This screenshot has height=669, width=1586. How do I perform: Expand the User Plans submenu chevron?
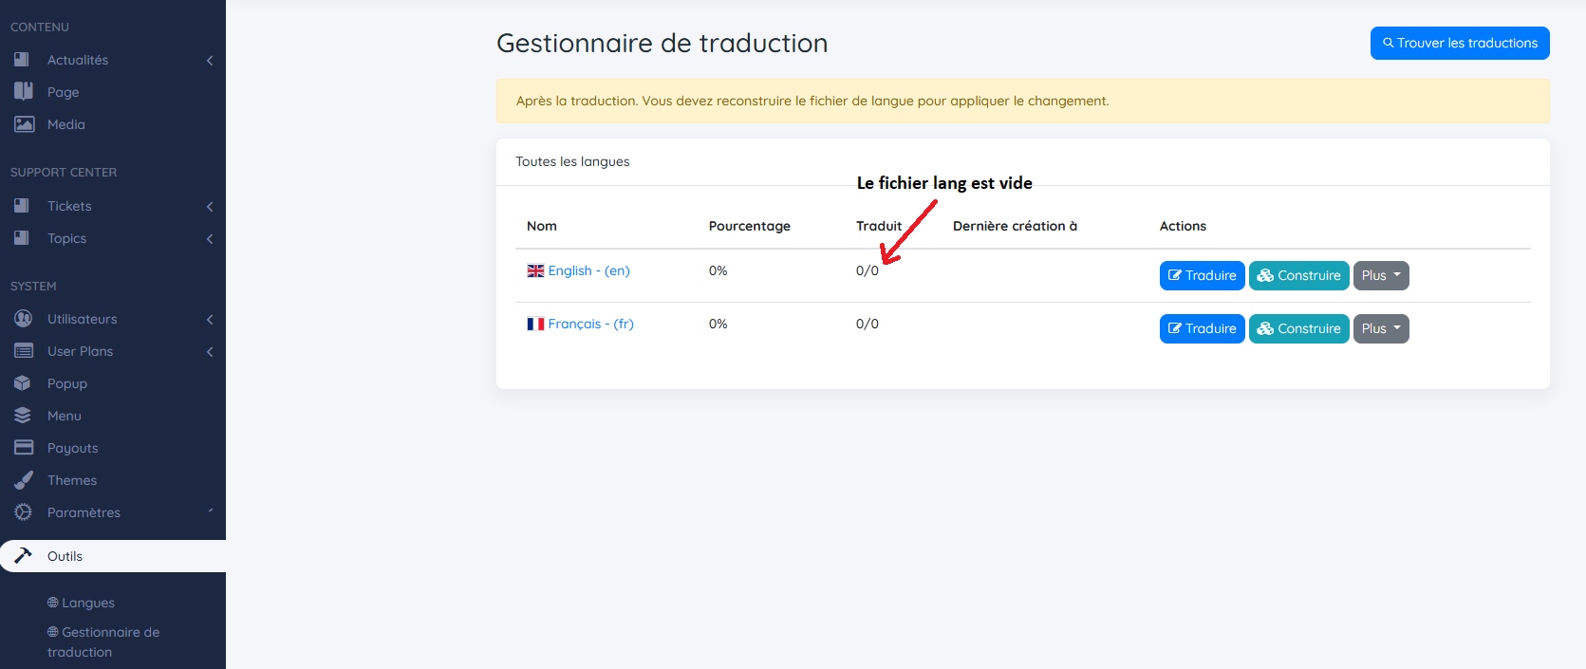pyautogui.click(x=210, y=352)
